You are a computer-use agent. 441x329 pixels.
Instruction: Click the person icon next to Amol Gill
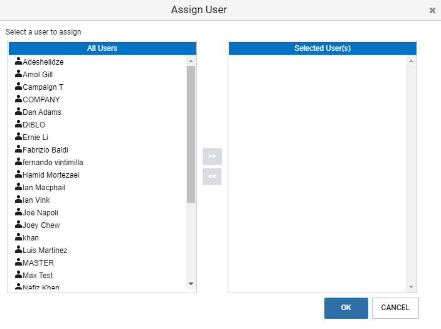(x=19, y=73)
